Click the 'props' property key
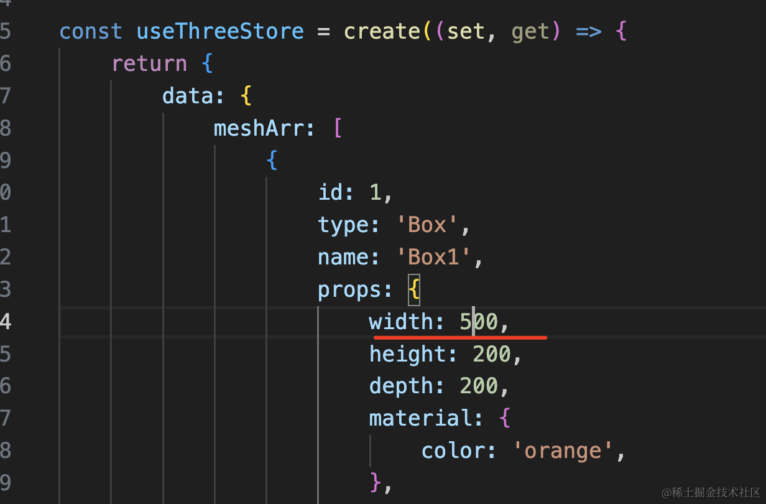The image size is (766, 504). tap(349, 289)
